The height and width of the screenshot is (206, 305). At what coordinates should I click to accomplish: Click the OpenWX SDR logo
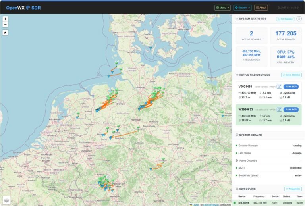[23, 8]
